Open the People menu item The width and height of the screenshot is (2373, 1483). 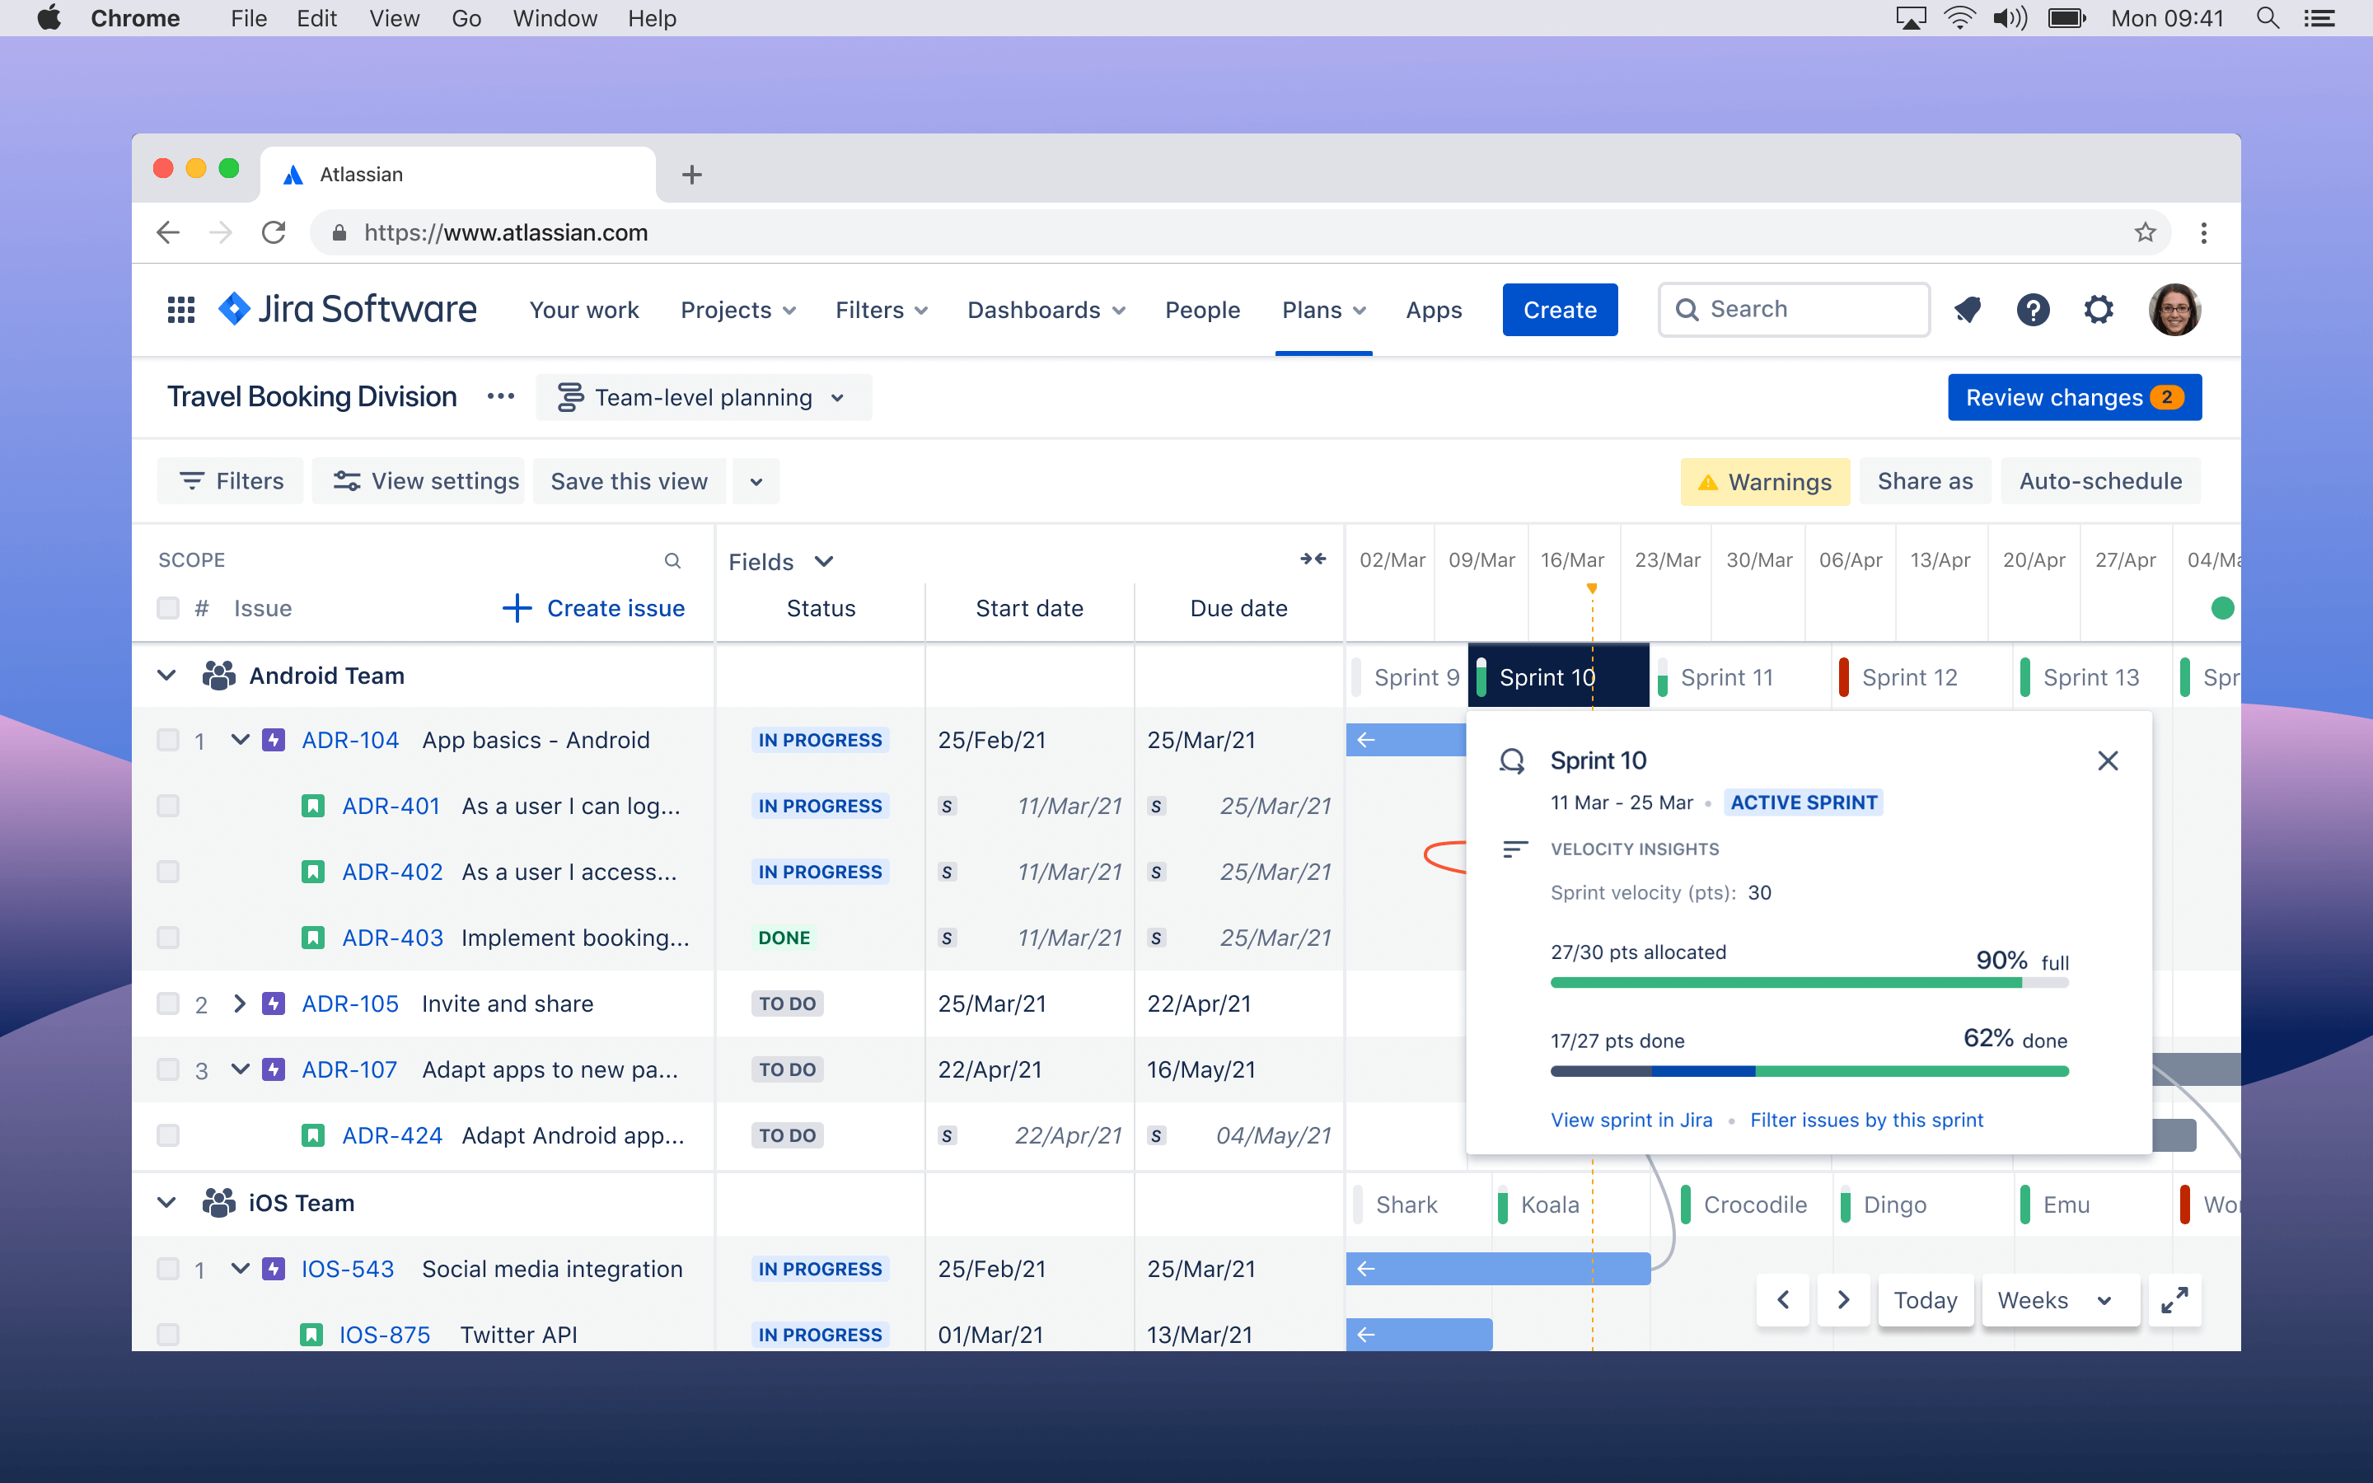pos(1203,310)
